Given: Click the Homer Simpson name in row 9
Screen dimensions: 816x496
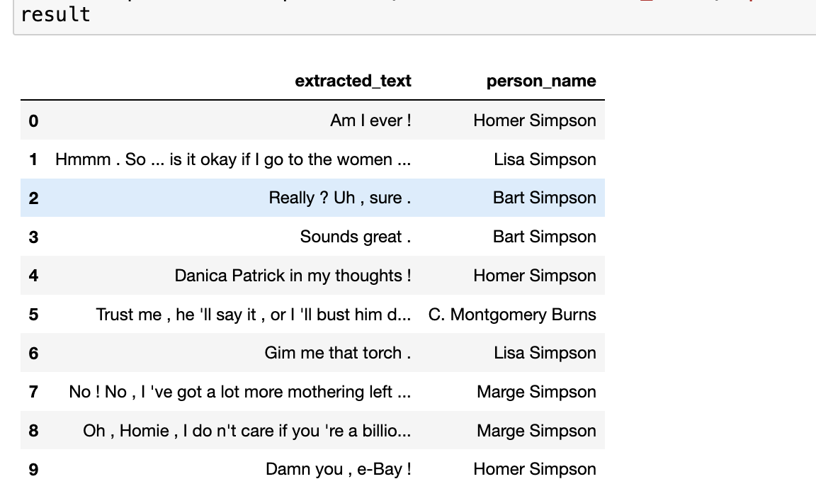Looking at the screenshot, I should coord(535,470).
